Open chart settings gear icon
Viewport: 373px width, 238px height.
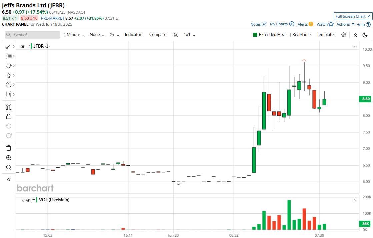[344, 35]
